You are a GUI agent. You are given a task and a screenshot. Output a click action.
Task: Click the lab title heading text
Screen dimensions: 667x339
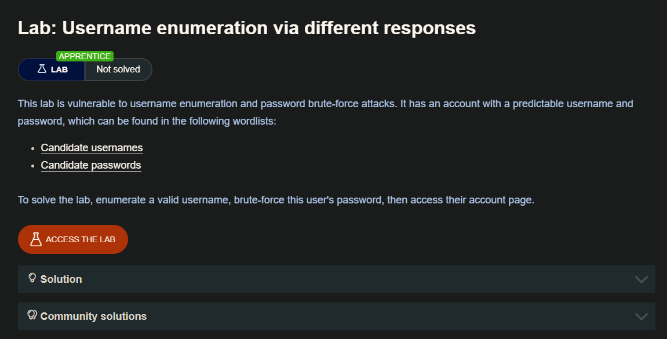point(247,28)
